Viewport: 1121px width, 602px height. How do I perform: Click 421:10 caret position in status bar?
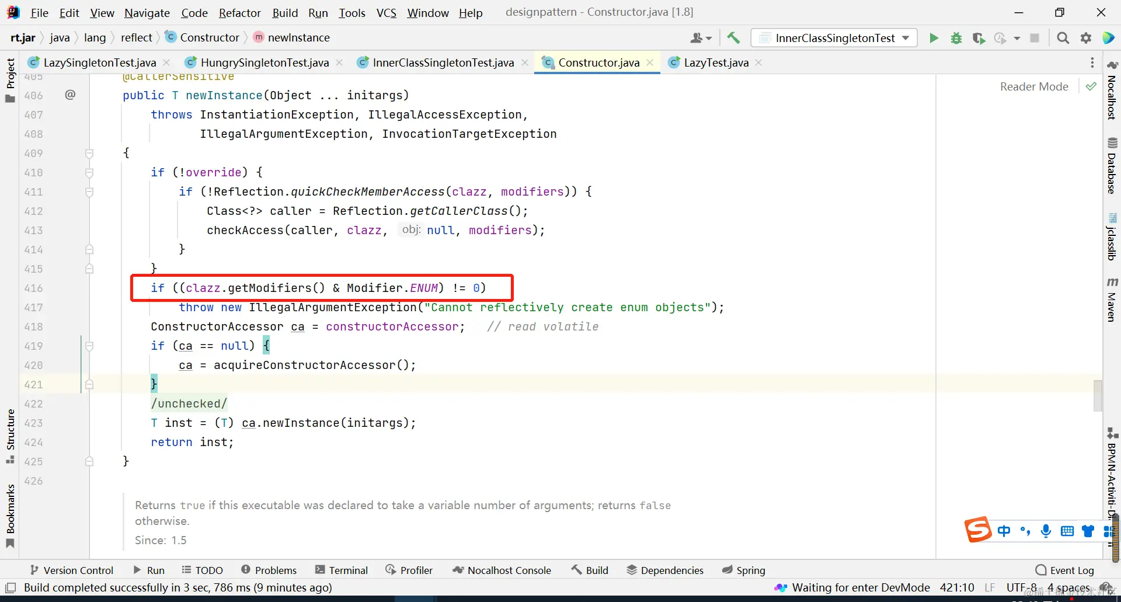click(957, 587)
